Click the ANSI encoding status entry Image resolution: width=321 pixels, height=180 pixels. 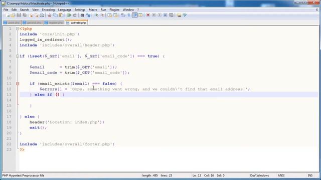click(281, 175)
